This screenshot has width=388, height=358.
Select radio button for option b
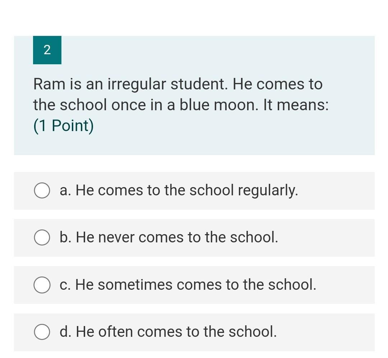click(42, 238)
